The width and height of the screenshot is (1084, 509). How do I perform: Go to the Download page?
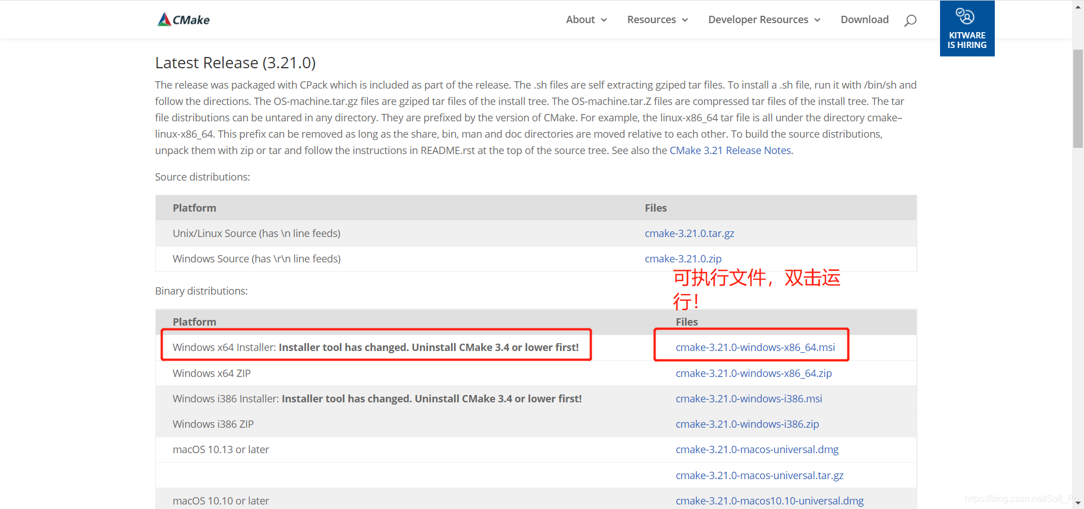click(x=864, y=20)
